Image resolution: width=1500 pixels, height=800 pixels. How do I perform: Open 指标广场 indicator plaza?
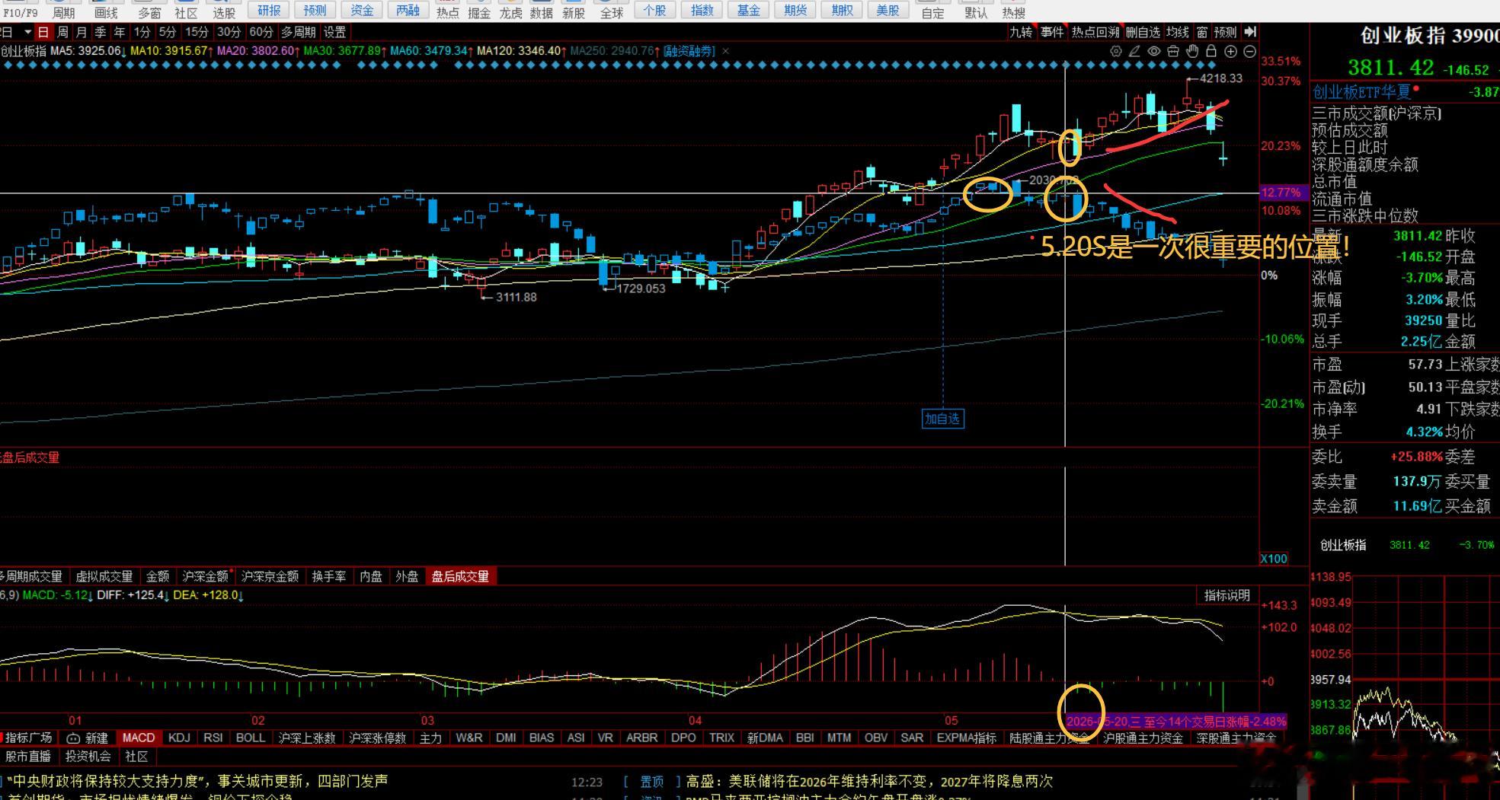[x=28, y=738]
